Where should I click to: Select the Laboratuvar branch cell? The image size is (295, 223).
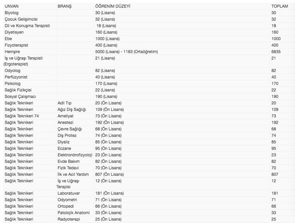[x=69, y=193]
